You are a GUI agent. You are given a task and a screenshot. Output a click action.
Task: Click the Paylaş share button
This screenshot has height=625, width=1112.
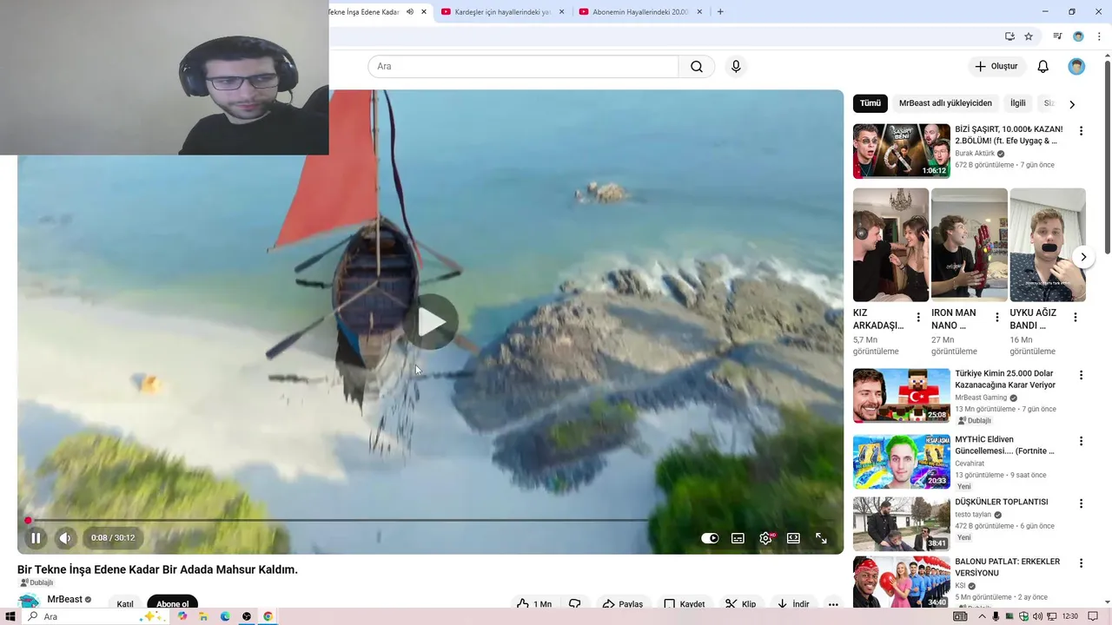click(x=623, y=604)
